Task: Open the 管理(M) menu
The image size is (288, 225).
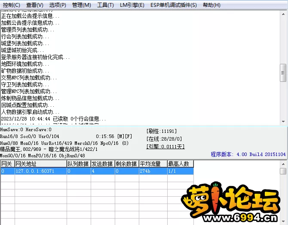Action: coord(82,5)
